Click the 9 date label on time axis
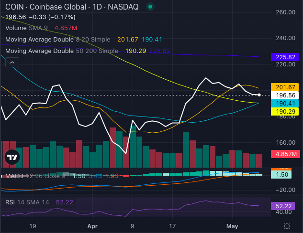This screenshot has width=303, height=233. pos(132,226)
